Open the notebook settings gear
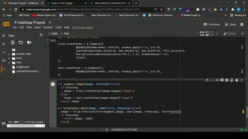 coord(242,24)
